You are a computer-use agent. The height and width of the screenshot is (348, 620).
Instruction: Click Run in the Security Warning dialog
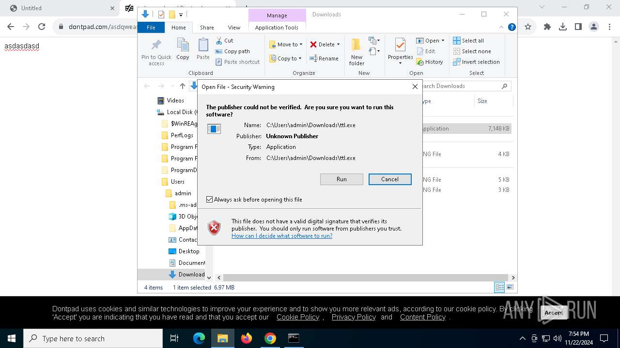tap(341, 179)
